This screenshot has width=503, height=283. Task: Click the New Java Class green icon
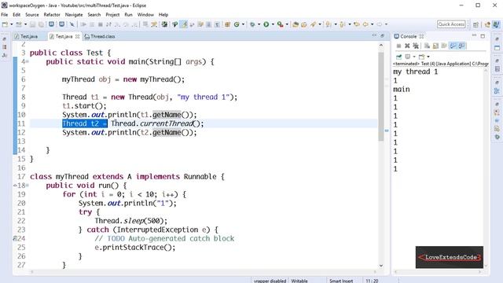237,24
